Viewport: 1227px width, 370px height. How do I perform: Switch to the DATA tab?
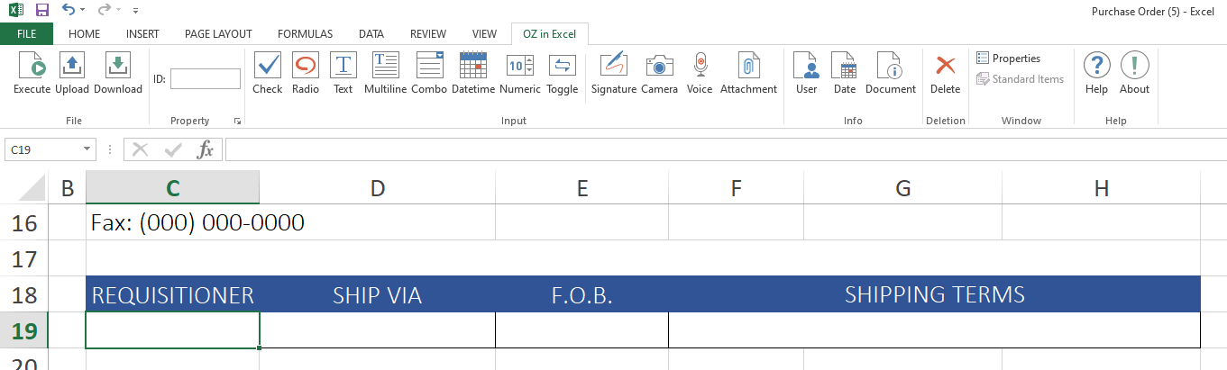pos(371,34)
